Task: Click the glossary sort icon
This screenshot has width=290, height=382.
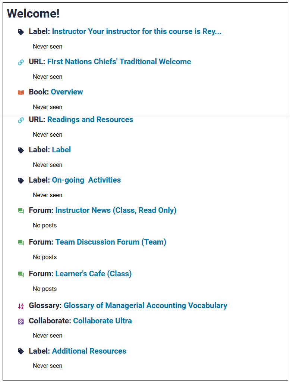Action: point(21,306)
